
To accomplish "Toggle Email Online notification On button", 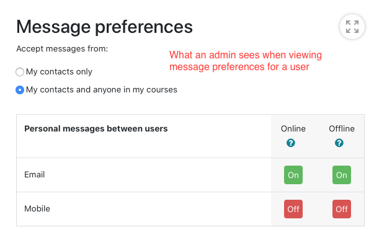I will tap(293, 175).
